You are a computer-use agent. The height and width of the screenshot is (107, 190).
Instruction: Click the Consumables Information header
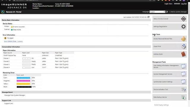(76, 47)
